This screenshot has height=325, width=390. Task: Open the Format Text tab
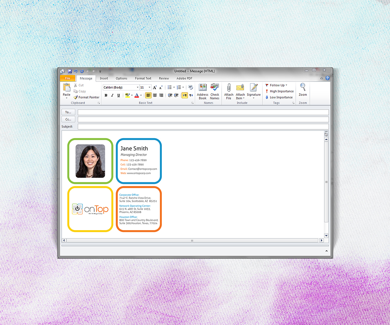coord(143,78)
